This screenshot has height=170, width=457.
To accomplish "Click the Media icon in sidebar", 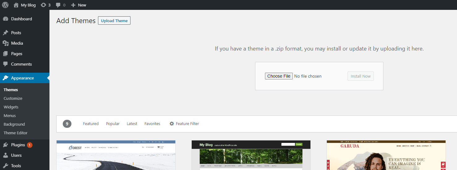I will pos(6,43).
